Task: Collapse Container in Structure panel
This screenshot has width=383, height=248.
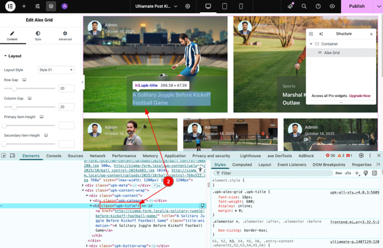Action: (311, 44)
